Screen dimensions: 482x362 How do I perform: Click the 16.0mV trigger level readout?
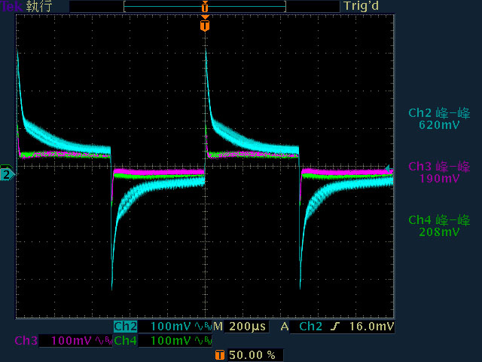coord(371,327)
